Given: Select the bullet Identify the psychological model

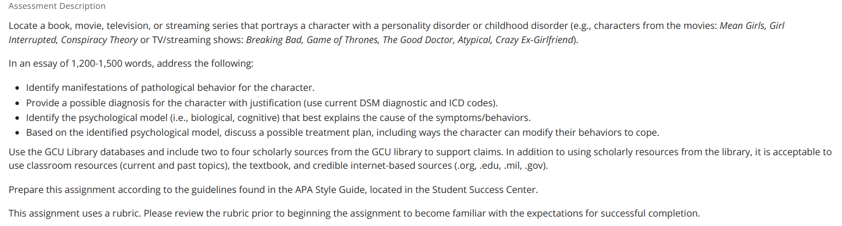Looking at the screenshot, I should coord(278,117).
